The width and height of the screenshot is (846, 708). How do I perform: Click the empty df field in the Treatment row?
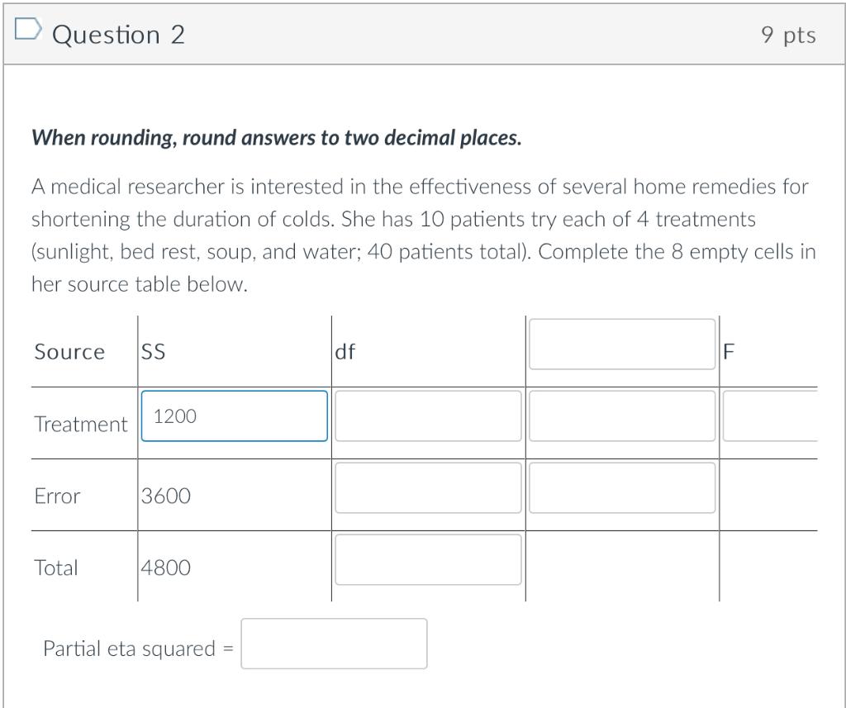428,417
